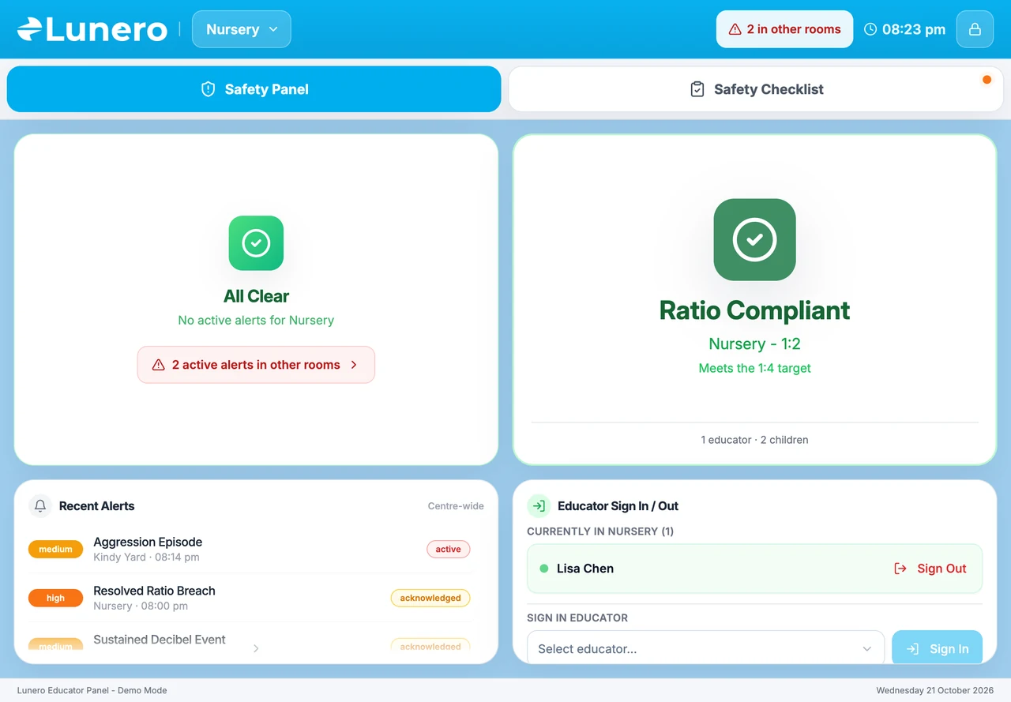Click the medium severity tag on Aggression Episode
The height and width of the screenshot is (702, 1011).
[x=55, y=550]
